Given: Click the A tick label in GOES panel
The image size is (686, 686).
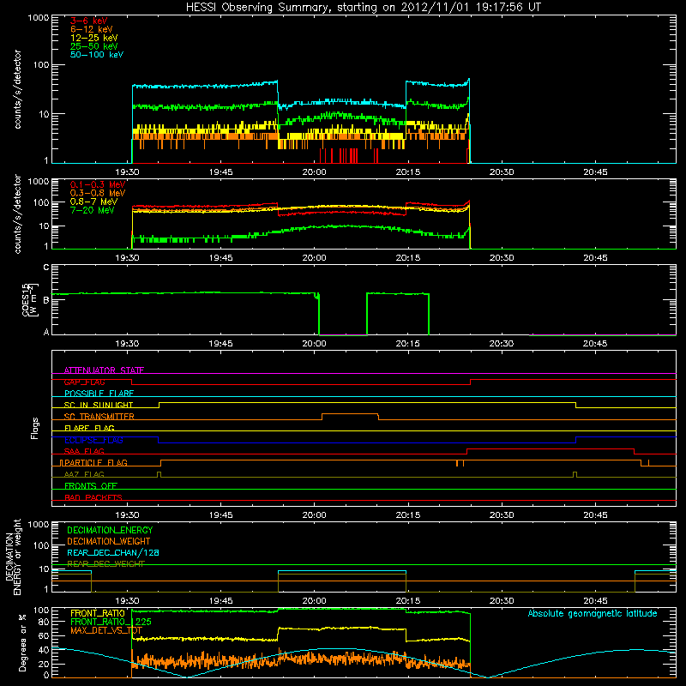Looking at the screenshot, I should [46, 332].
